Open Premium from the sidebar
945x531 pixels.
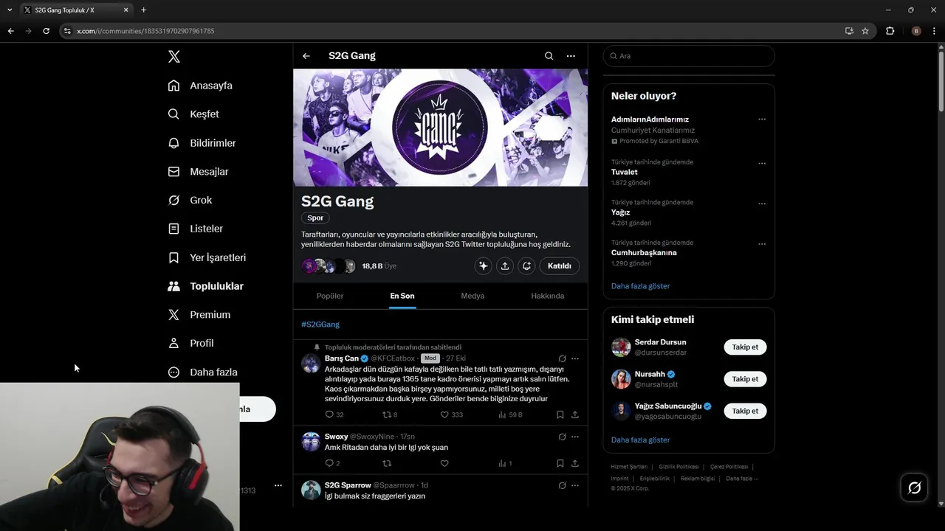[x=199, y=315]
